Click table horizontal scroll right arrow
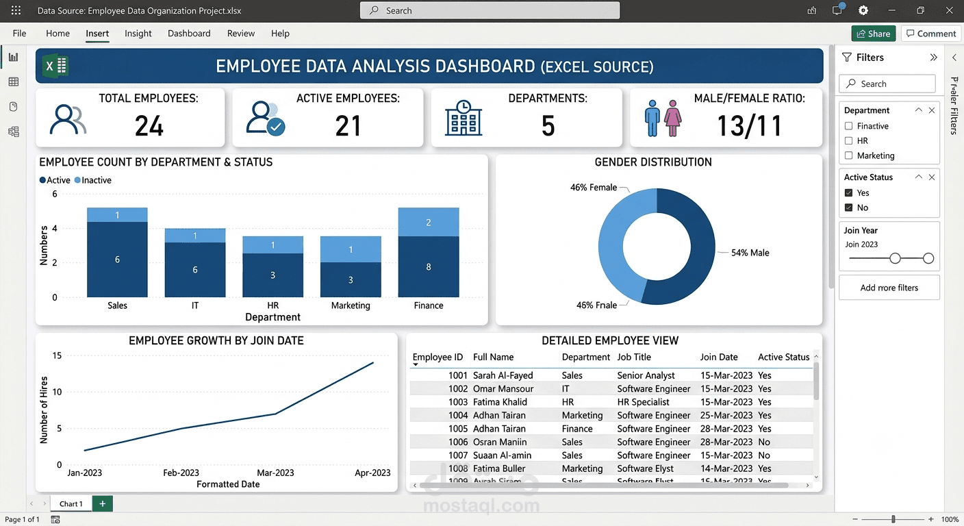This screenshot has height=526, width=964. click(x=808, y=486)
